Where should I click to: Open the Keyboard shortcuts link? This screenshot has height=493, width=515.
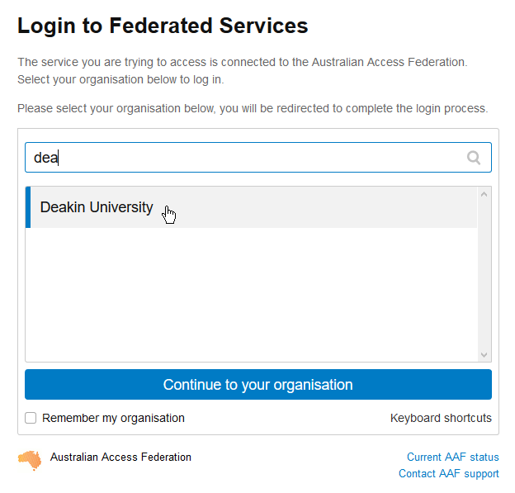(441, 418)
